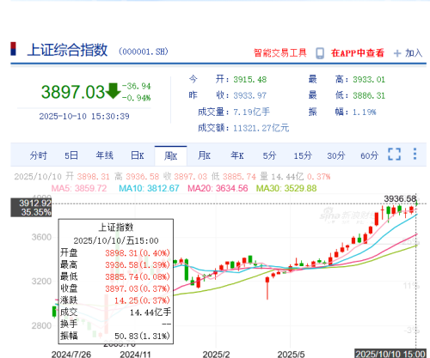Click the plus icon beside 加入
This screenshot has height=358, width=430.
(x=397, y=53)
